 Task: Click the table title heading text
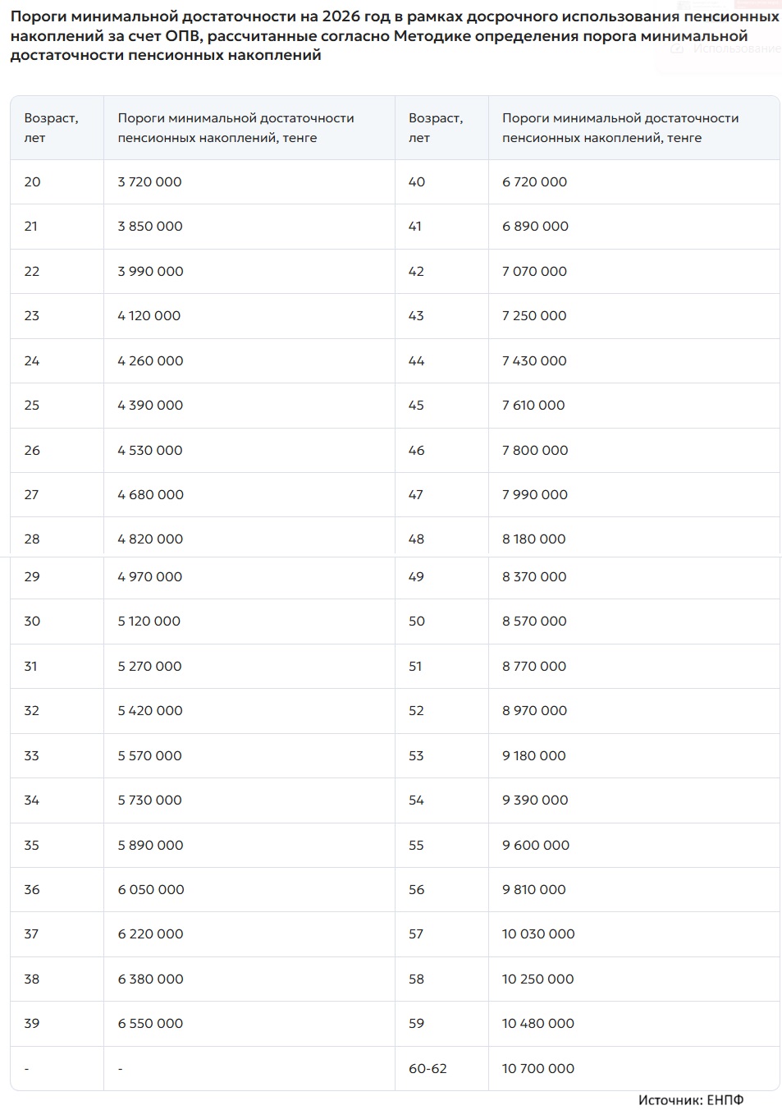point(394,36)
